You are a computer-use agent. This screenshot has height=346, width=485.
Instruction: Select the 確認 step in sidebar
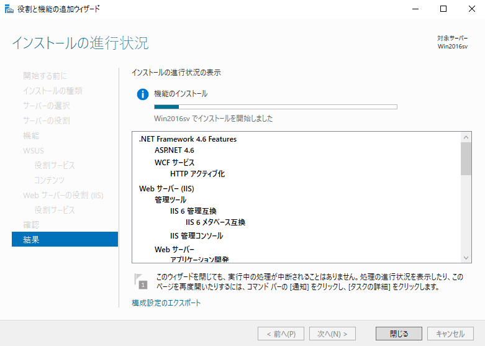[x=31, y=225]
